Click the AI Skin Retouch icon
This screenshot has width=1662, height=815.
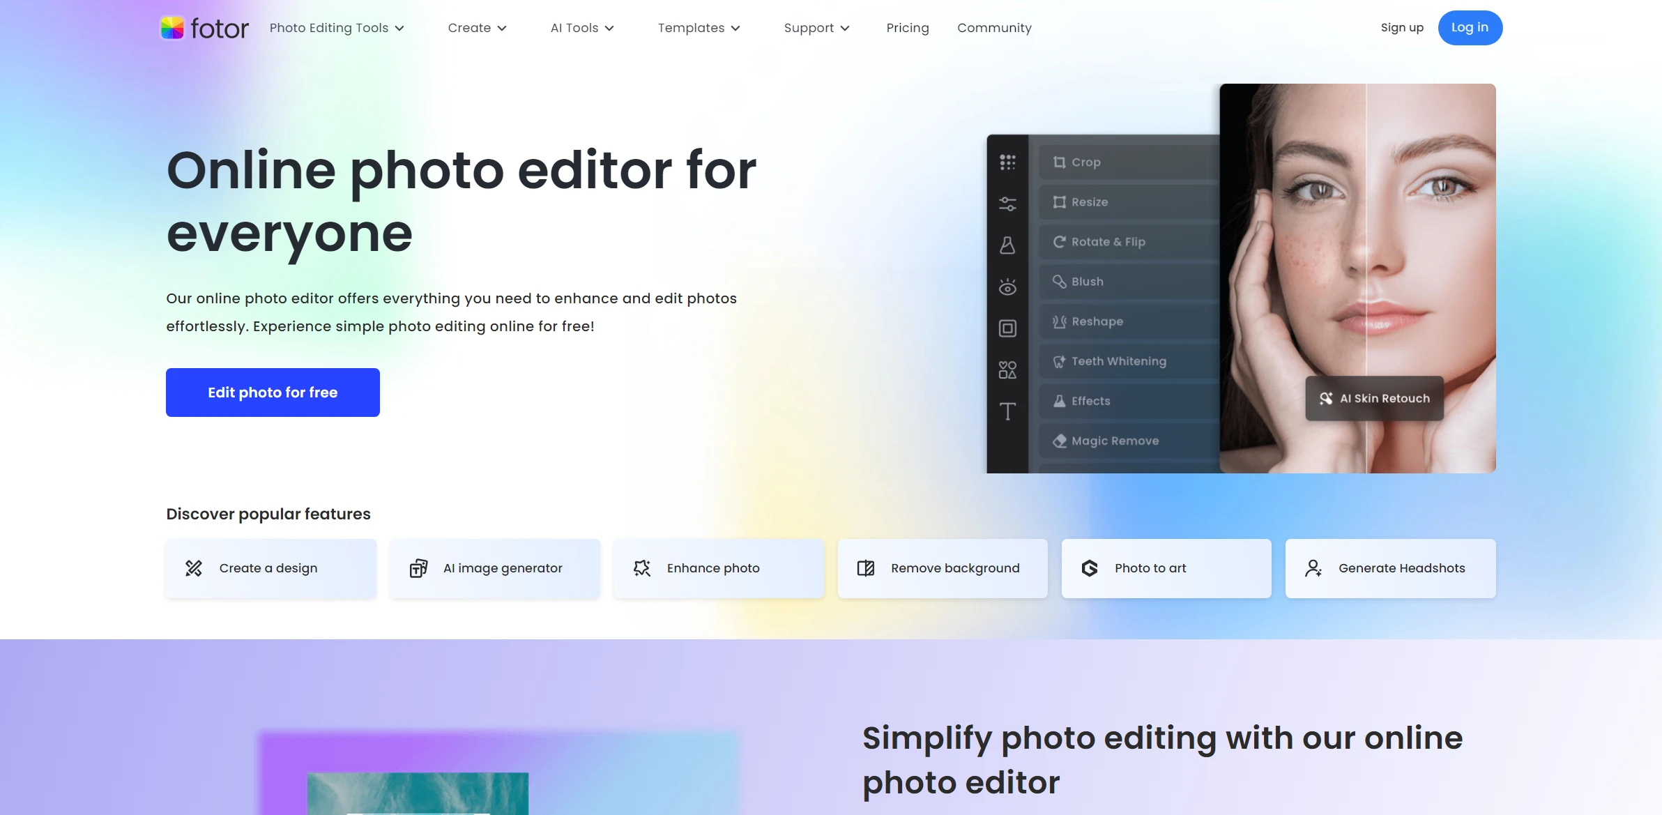[1327, 397]
